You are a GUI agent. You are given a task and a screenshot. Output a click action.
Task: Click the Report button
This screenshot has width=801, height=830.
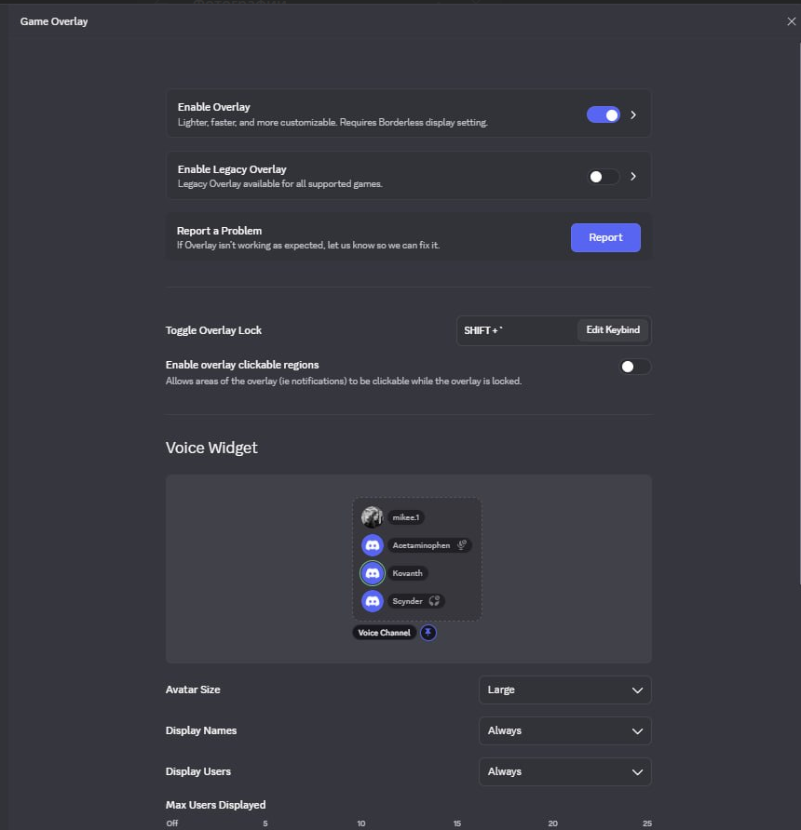point(605,237)
